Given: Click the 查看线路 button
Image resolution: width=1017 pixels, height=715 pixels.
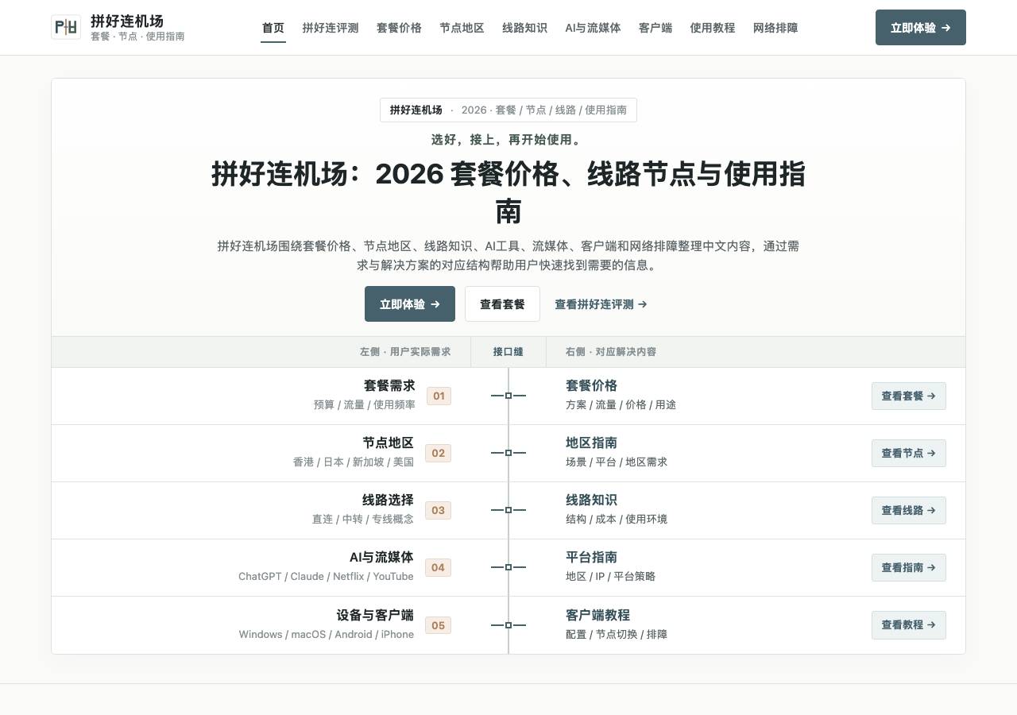Looking at the screenshot, I should [x=909, y=510].
